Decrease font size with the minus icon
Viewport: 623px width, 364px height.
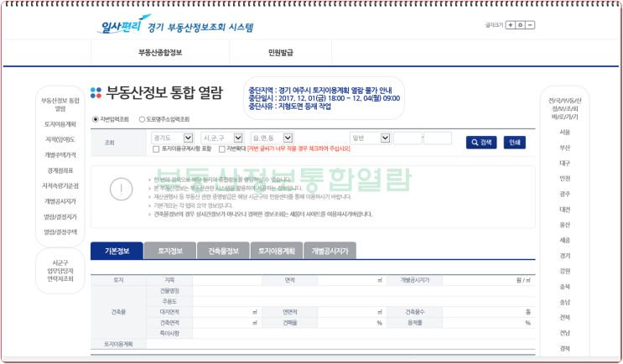(x=530, y=25)
